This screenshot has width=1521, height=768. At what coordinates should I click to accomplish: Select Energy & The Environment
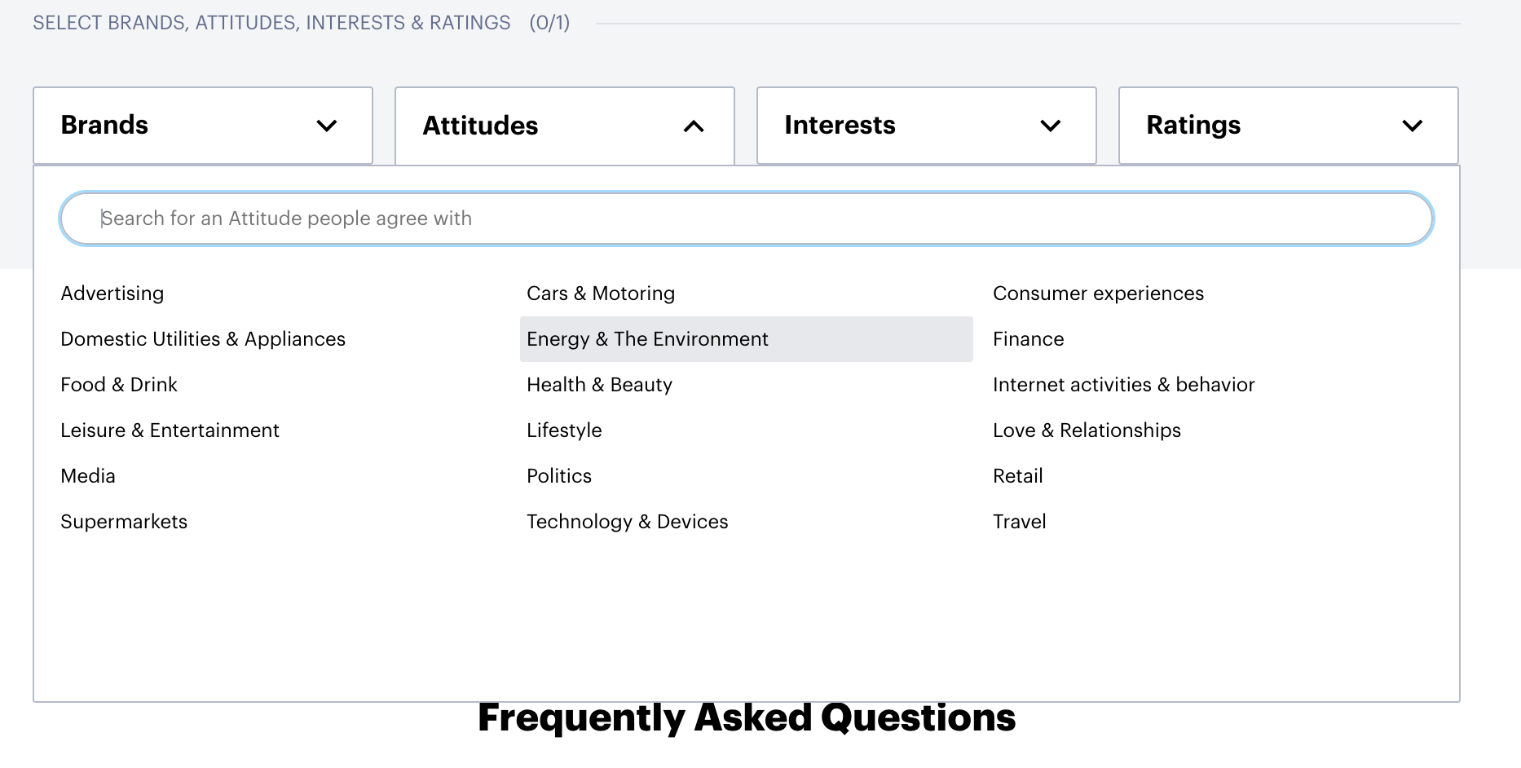(746, 339)
